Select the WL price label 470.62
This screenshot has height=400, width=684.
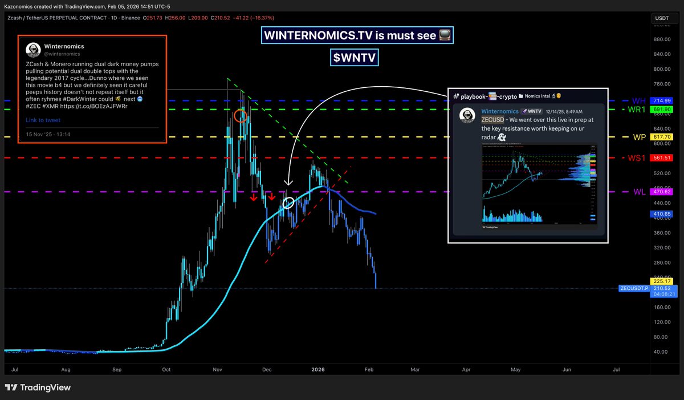tap(661, 192)
